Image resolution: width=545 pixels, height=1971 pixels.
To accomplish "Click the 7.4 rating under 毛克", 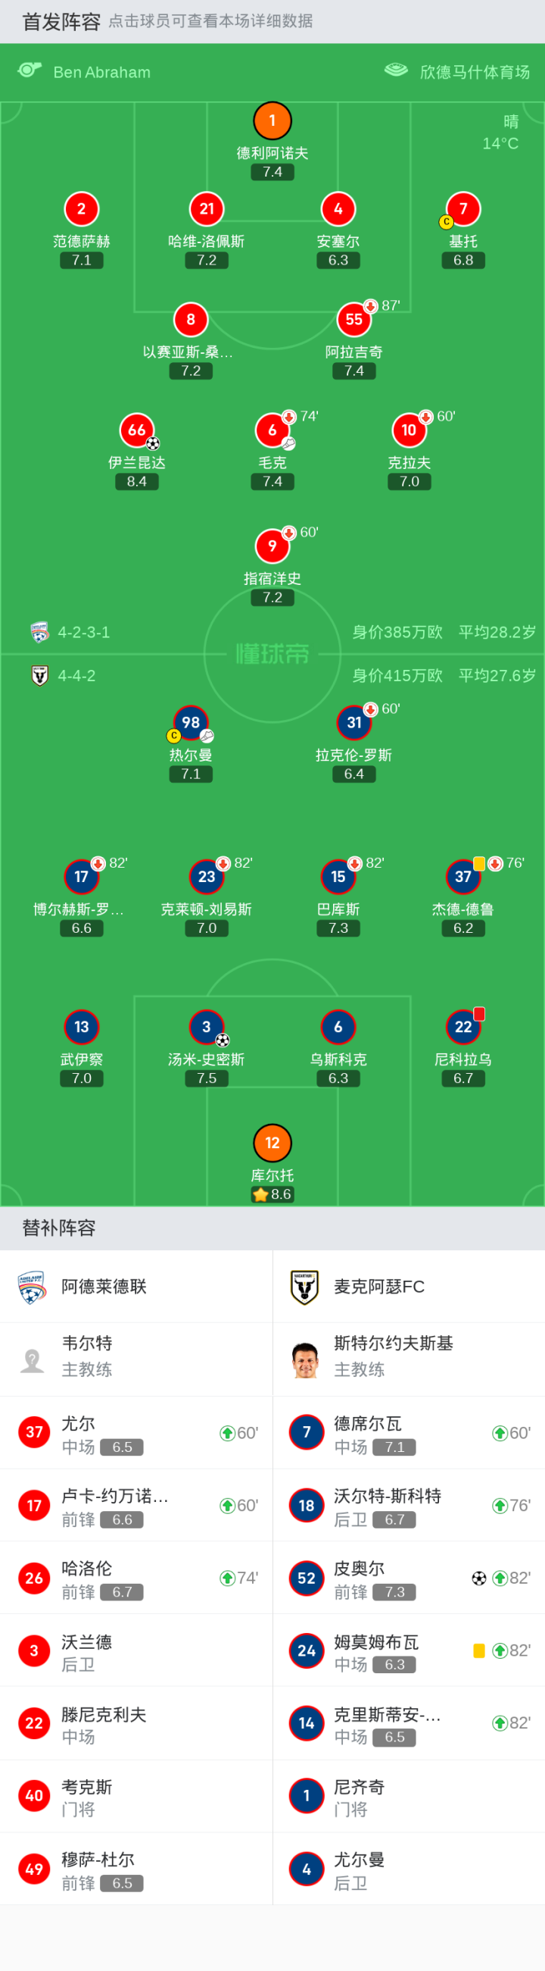I will [272, 481].
